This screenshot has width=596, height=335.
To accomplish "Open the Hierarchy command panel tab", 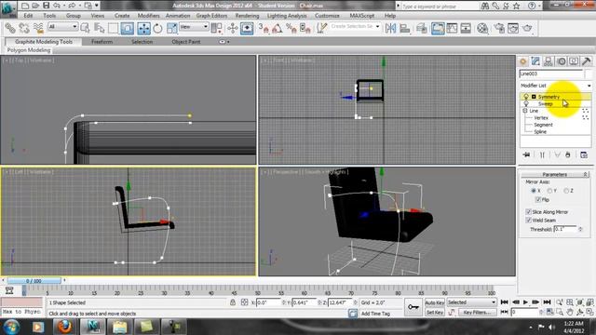I will (x=549, y=61).
